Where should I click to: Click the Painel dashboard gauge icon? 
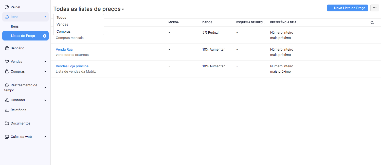point(7,7)
